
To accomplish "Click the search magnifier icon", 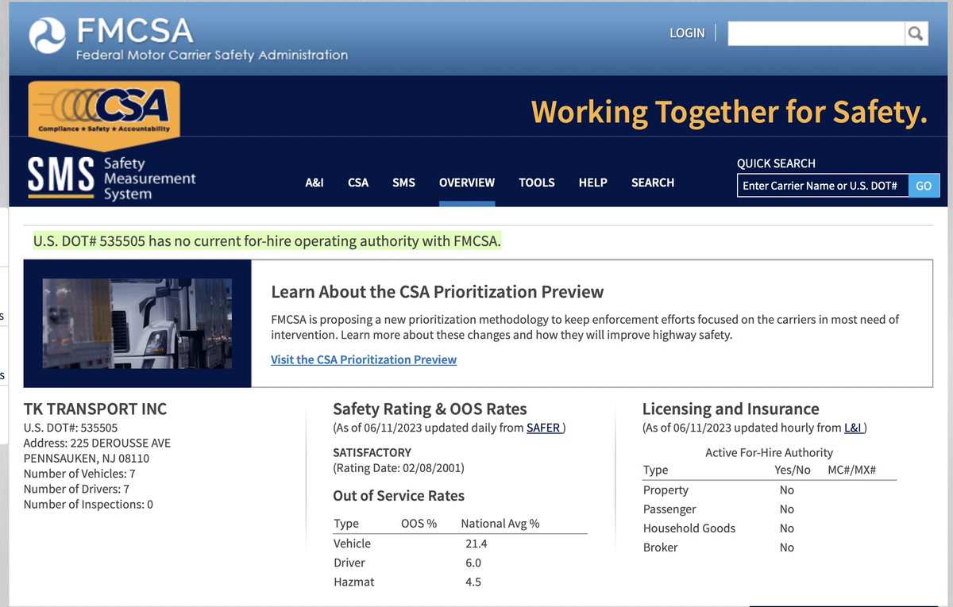I will pyautogui.click(x=916, y=33).
